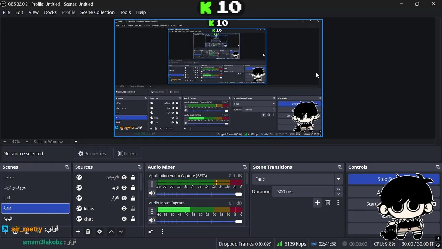Remove selected source with trash icon
Image resolution: width=442 pixels, height=249 pixels.
coord(88,232)
